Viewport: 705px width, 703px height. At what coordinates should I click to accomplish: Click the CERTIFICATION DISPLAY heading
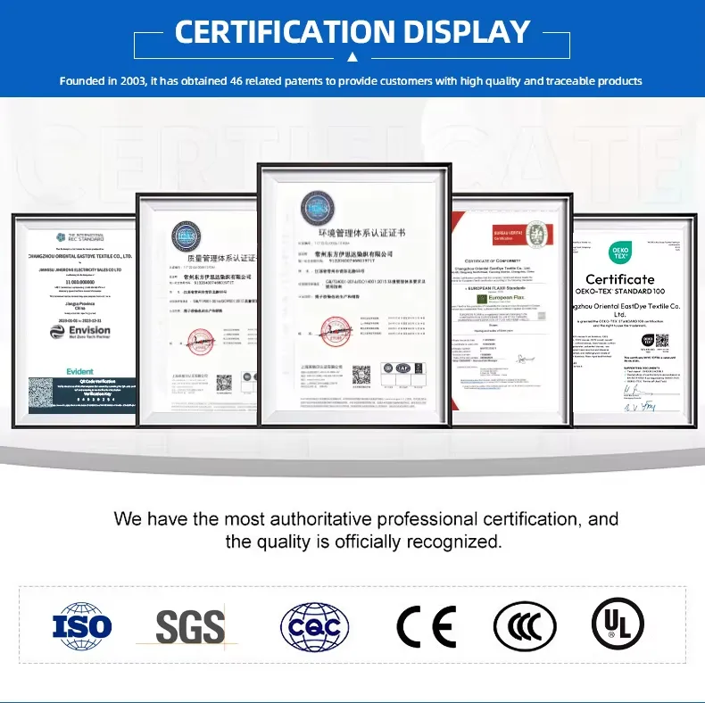pos(352,31)
